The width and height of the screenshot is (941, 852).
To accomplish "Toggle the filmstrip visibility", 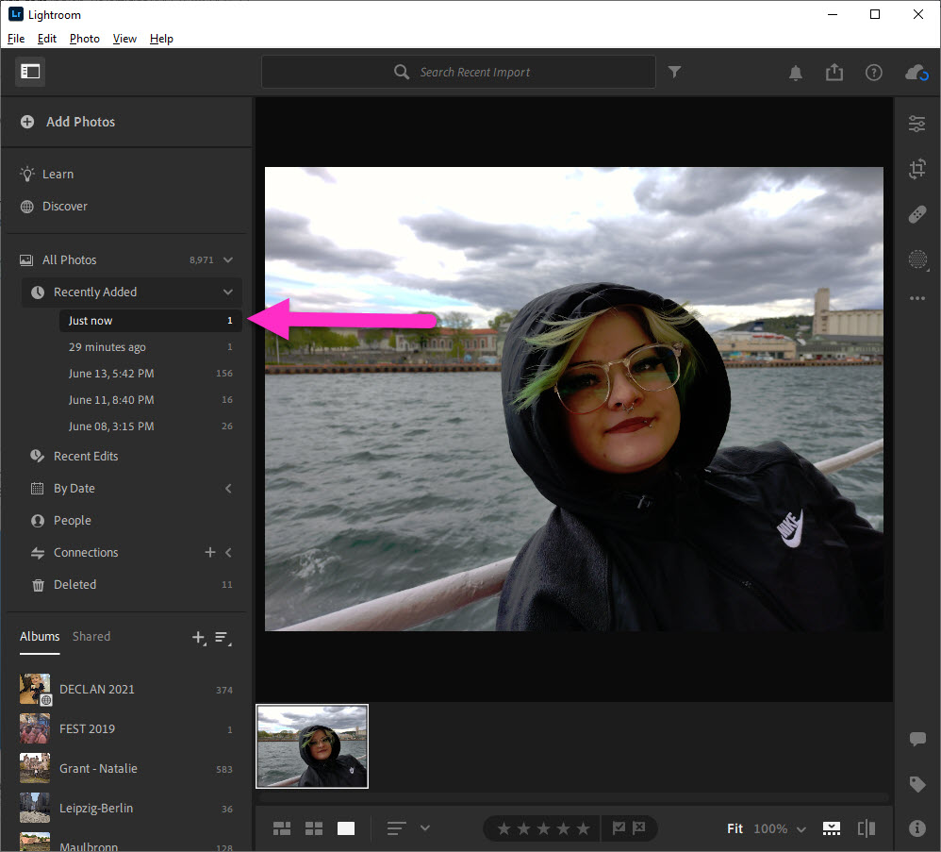I will point(832,828).
